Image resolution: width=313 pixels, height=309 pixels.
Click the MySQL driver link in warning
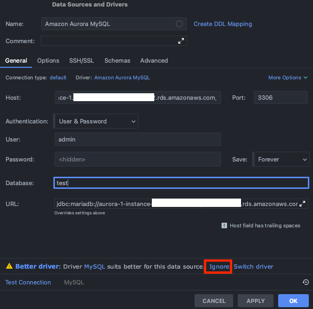pyautogui.click(x=94, y=266)
